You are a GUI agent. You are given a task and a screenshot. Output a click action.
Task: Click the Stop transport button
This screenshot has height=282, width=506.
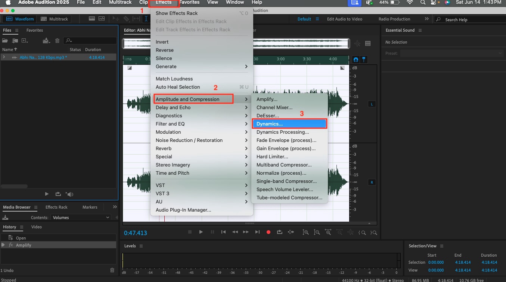(x=190, y=232)
